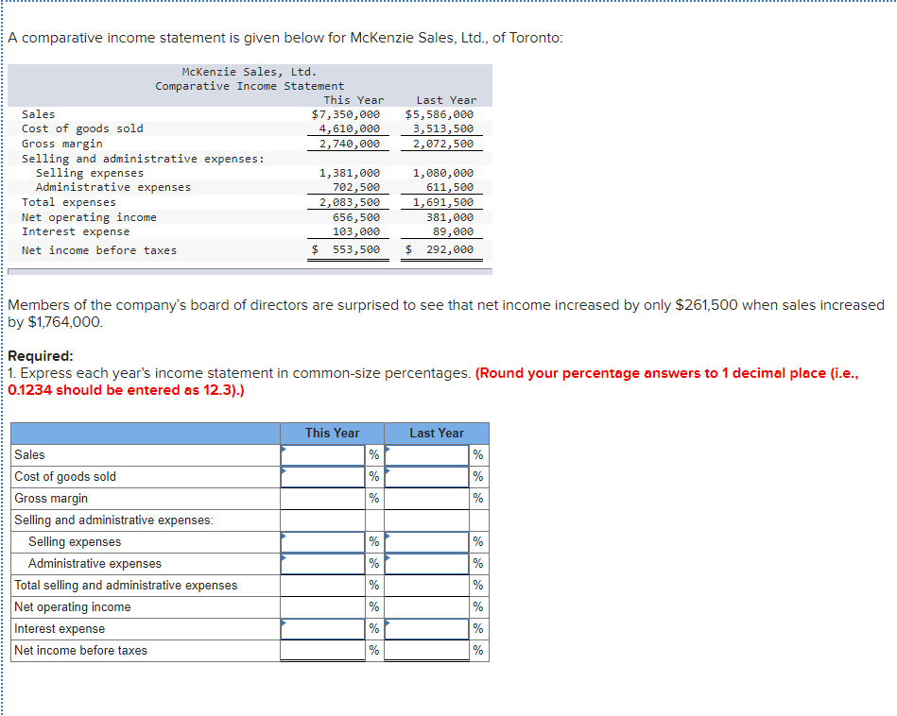The height and width of the screenshot is (716, 897).
Task: Select the 'This Year' column header
Action: [x=332, y=433]
